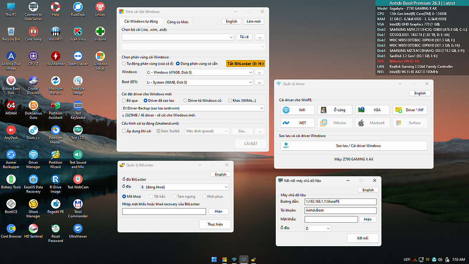This screenshot has width=469, height=264.
Task: Click the wifi icon in taskbar
Action: 234,259
